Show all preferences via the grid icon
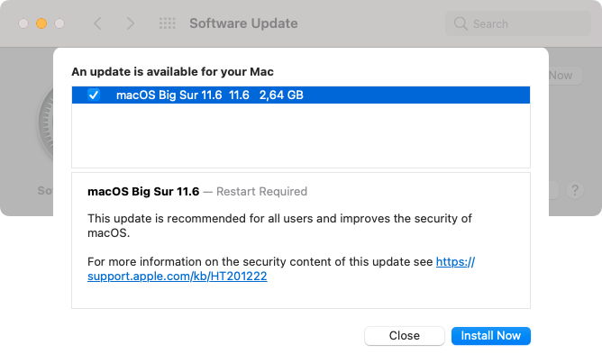The height and width of the screenshot is (363, 602). pyautogui.click(x=167, y=23)
